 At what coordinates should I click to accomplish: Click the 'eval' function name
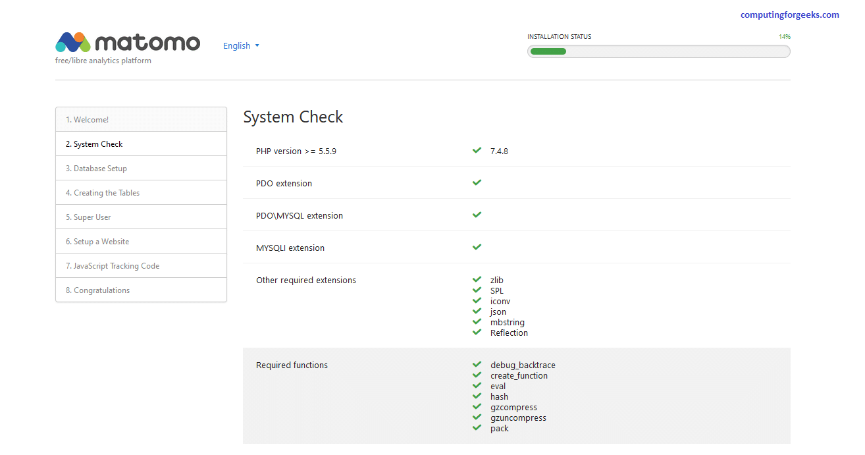point(498,386)
